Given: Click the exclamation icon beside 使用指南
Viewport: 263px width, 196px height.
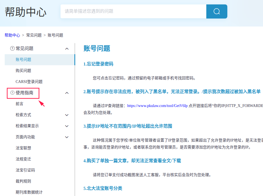Looking at the screenshot, I should (12, 93).
